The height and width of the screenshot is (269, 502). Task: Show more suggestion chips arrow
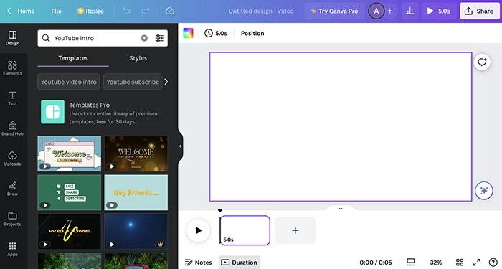(166, 82)
